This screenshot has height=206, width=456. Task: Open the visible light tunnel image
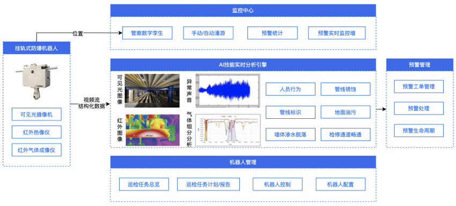[x=152, y=91]
